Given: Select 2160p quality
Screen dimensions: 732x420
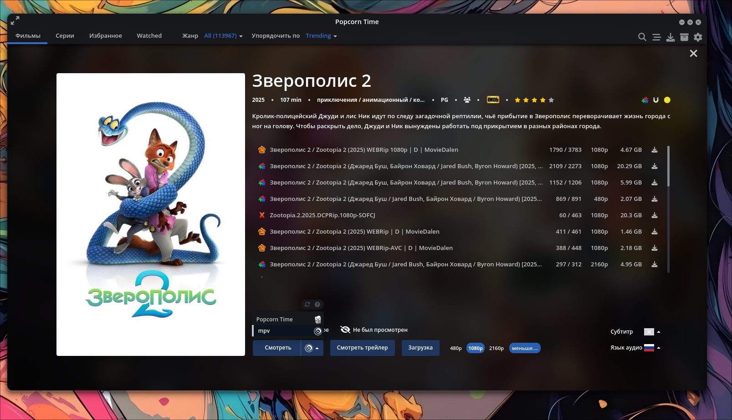Looking at the screenshot, I should tap(497, 348).
